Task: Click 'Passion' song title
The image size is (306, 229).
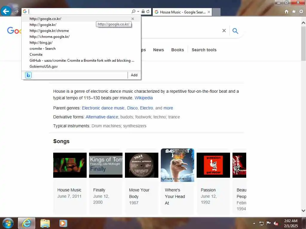Action: pos(208,190)
